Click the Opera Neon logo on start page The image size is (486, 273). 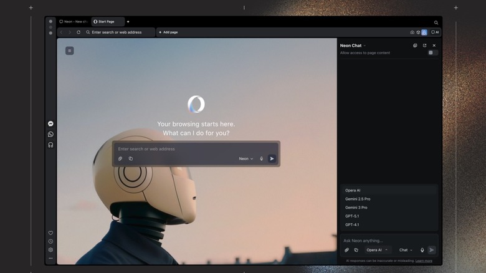point(196,104)
